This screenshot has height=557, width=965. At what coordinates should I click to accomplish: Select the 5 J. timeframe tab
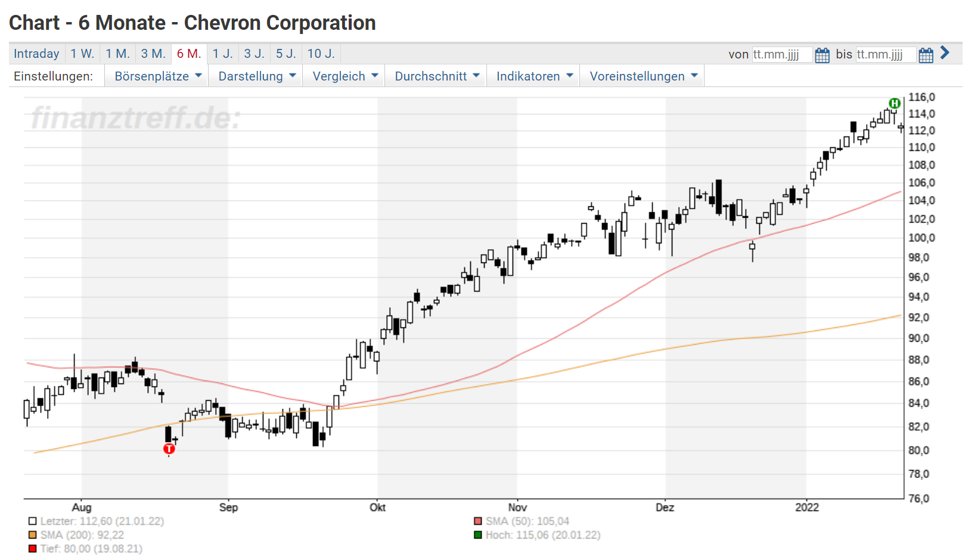286,54
